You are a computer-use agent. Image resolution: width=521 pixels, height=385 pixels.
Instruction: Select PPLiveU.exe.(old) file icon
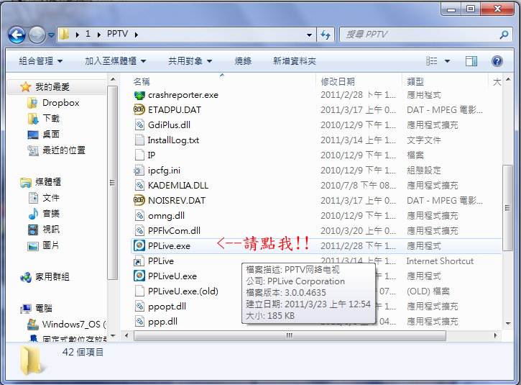[x=139, y=291]
